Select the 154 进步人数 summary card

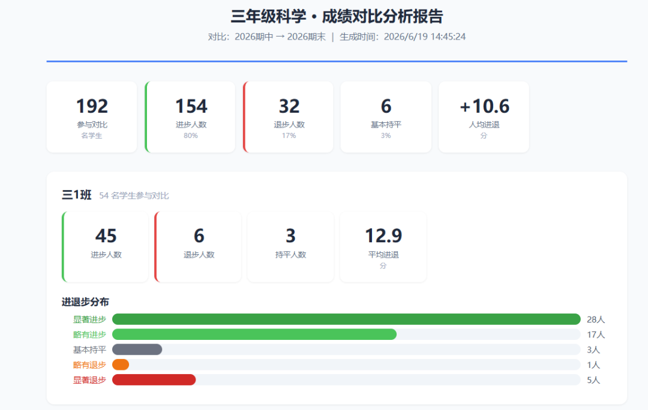(x=190, y=117)
